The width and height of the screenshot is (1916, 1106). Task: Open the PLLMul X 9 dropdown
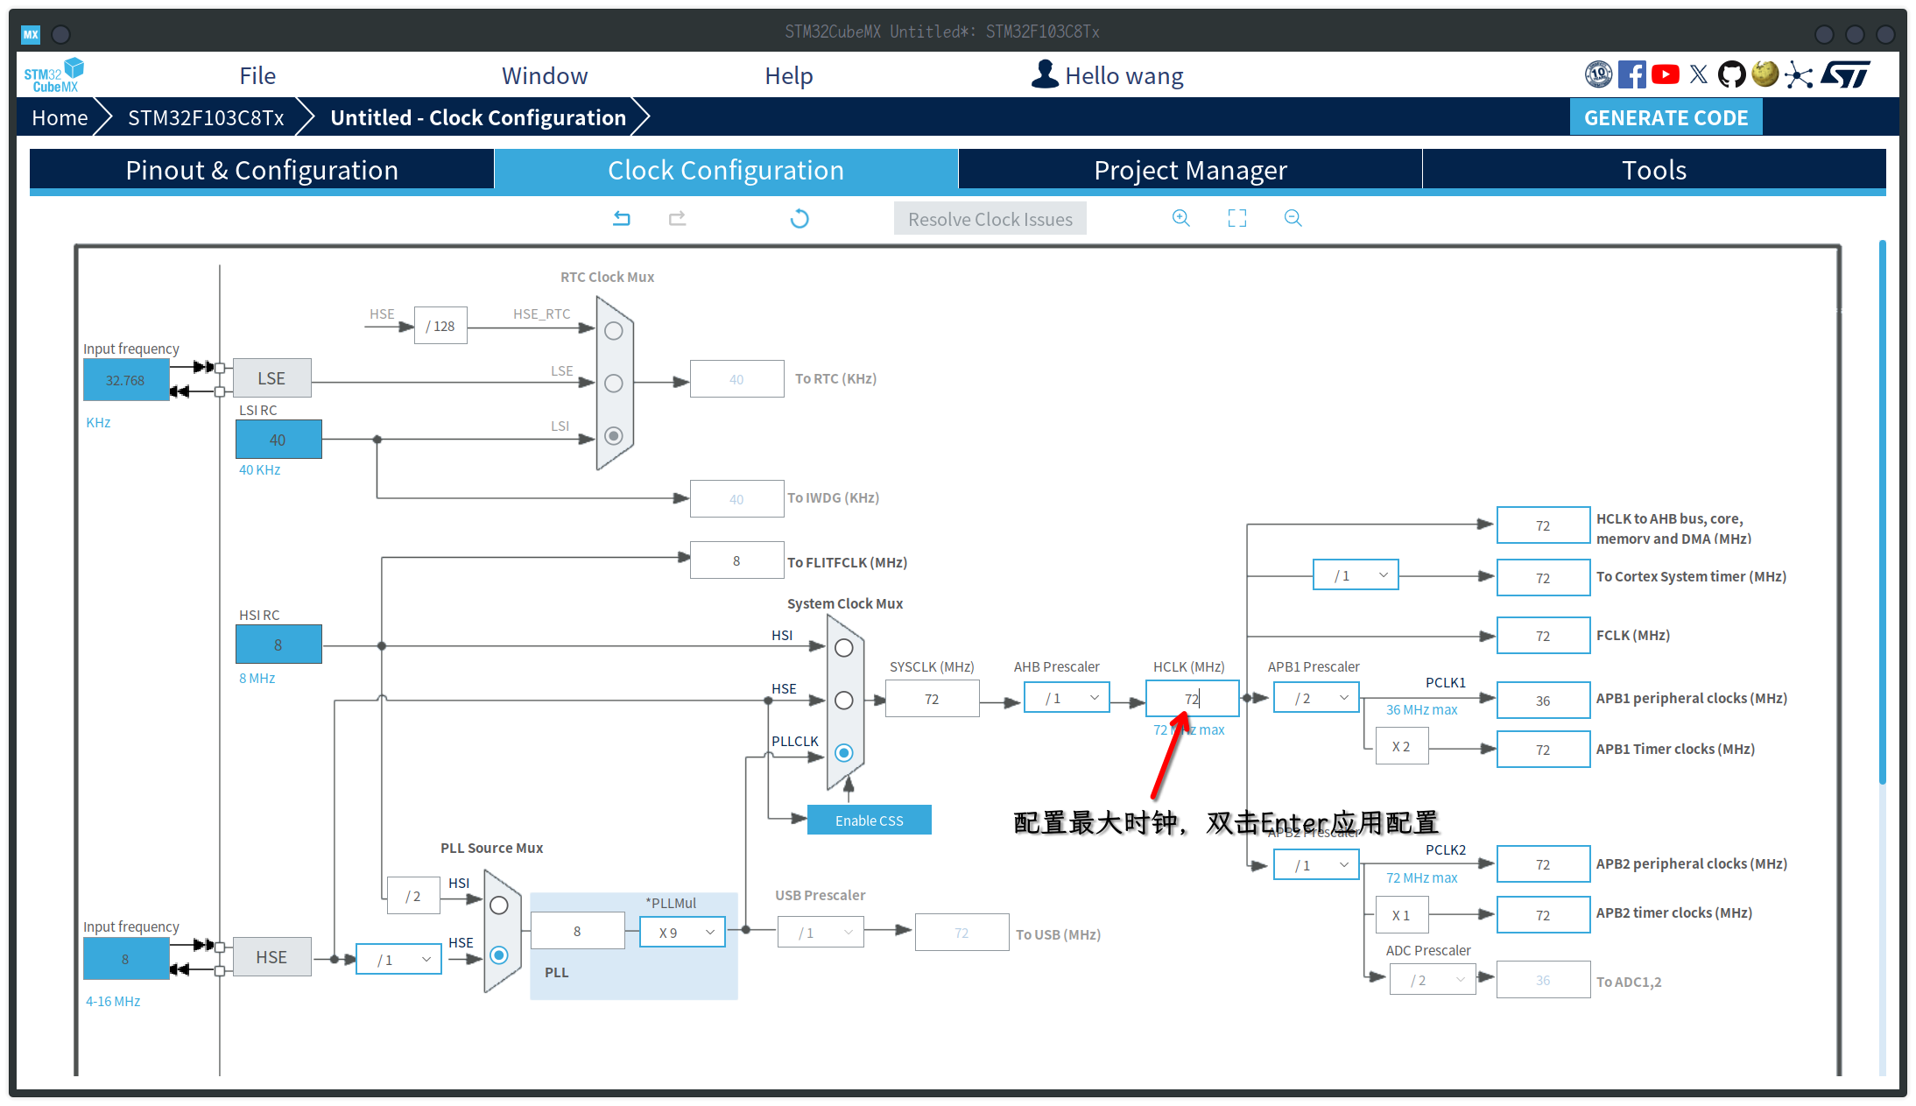[x=682, y=933]
